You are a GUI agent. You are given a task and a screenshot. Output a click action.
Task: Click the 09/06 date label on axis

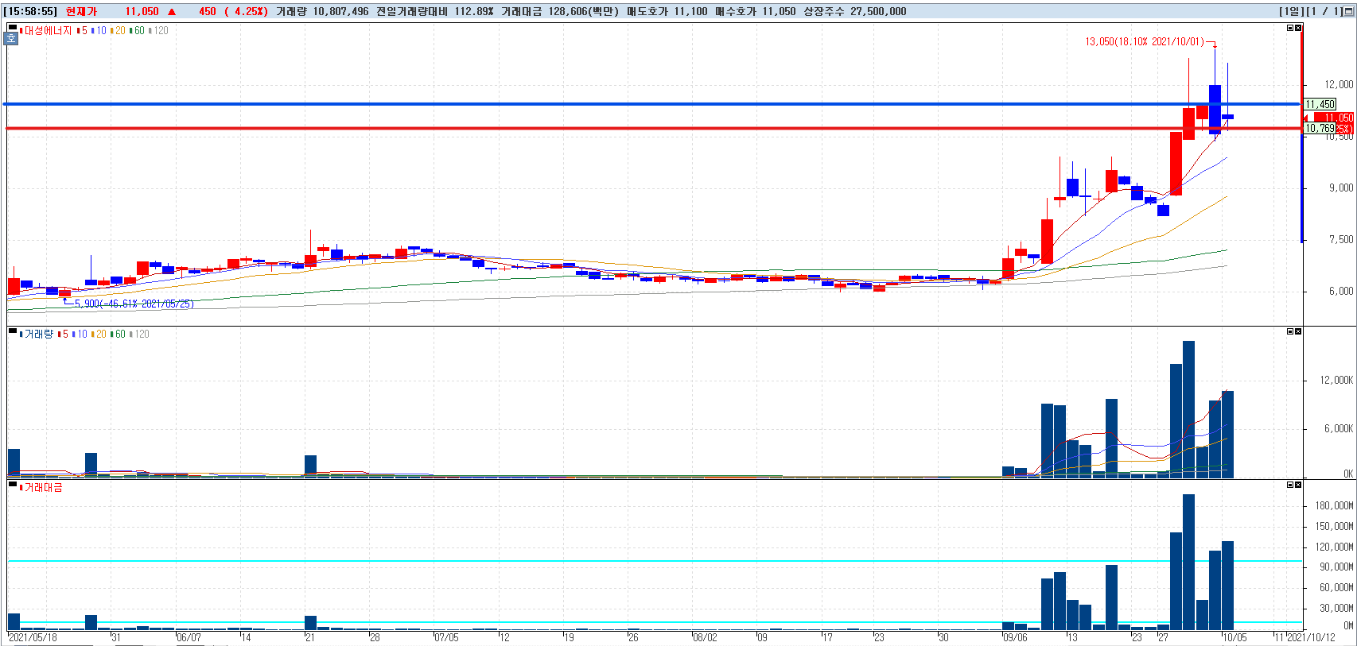pos(1015,638)
